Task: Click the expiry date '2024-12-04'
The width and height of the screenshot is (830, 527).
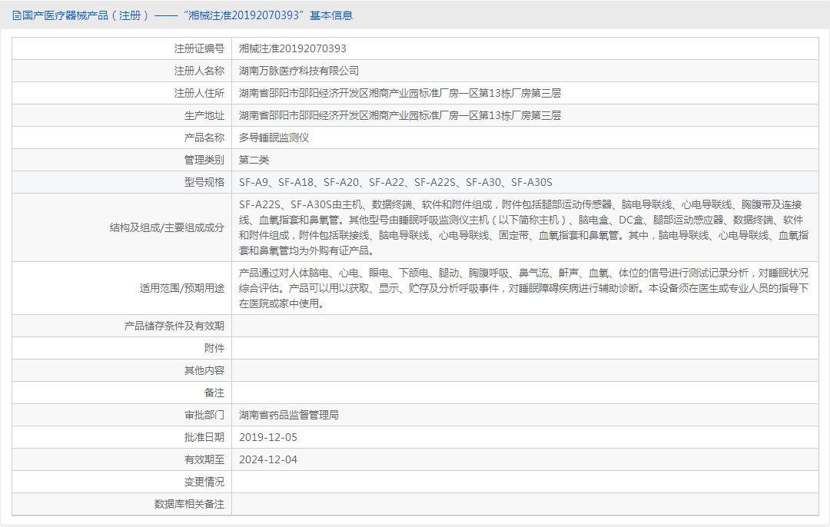Action: click(269, 459)
